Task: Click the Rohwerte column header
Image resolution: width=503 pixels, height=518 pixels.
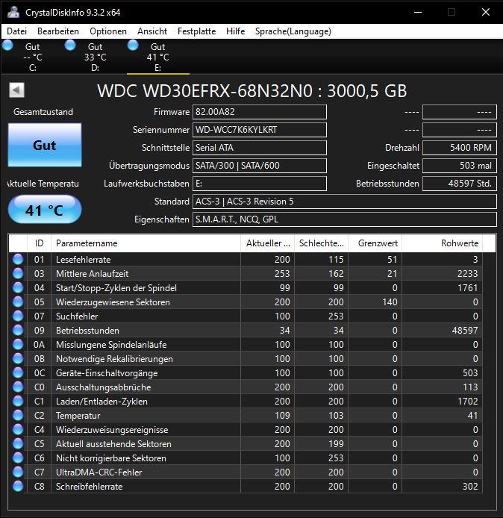Action: 443,243
